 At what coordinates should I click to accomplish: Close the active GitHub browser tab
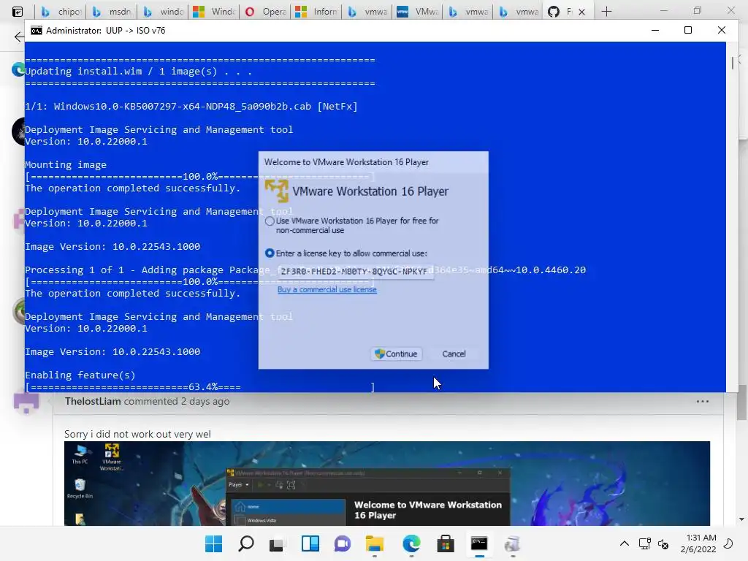tap(581, 12)
